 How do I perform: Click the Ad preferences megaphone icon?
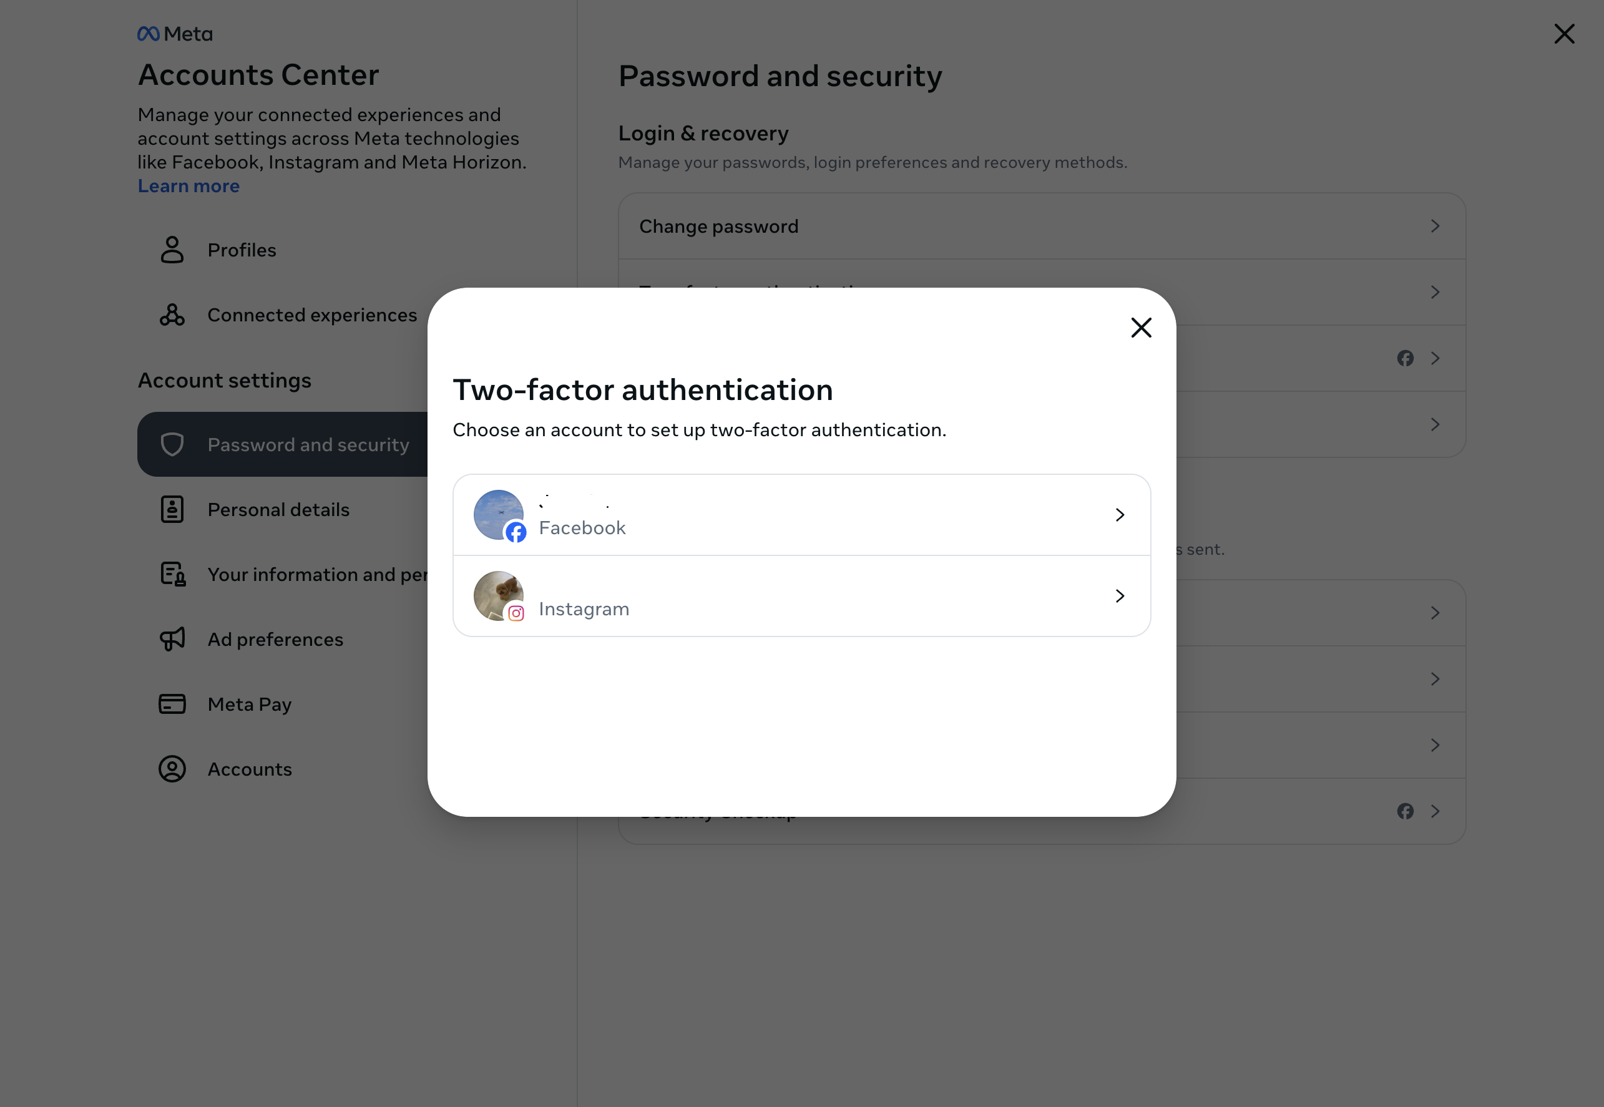click(x=172, y=640)
